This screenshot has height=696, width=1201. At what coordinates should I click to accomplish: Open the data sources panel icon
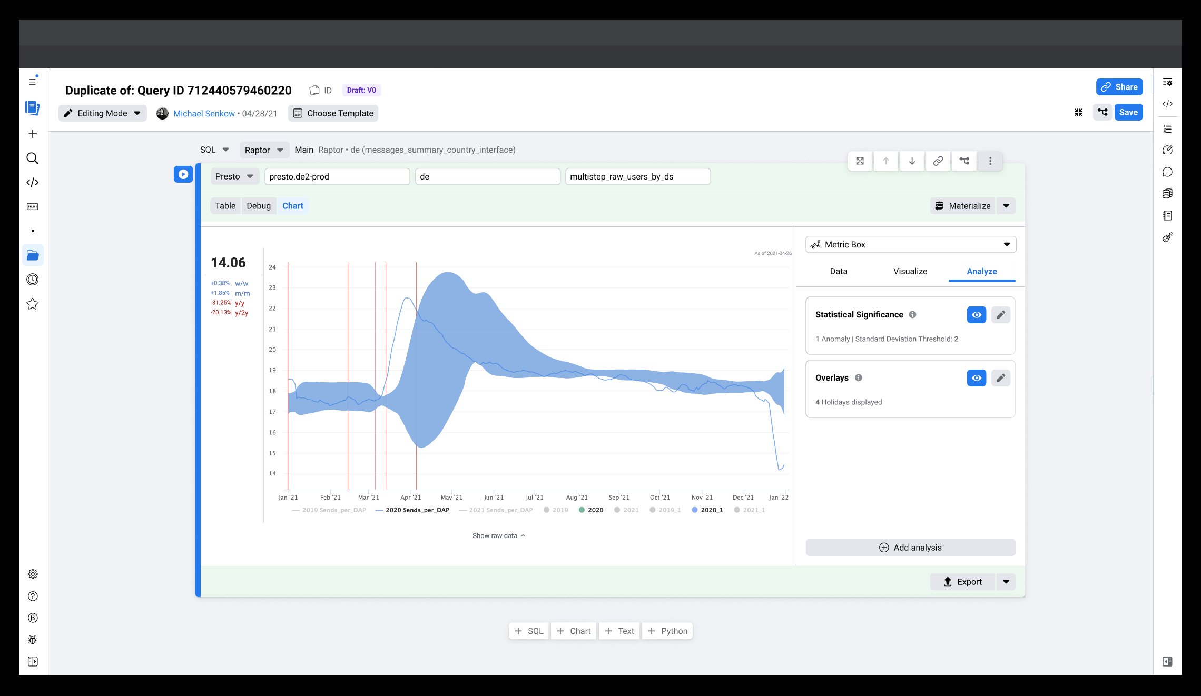1167,193
